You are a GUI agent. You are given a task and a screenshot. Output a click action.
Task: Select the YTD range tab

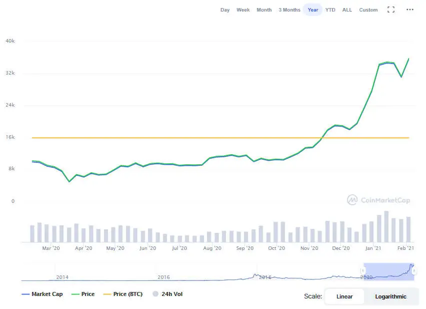[x=330, y=10]
